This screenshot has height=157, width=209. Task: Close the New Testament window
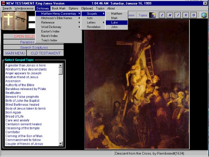205,3
